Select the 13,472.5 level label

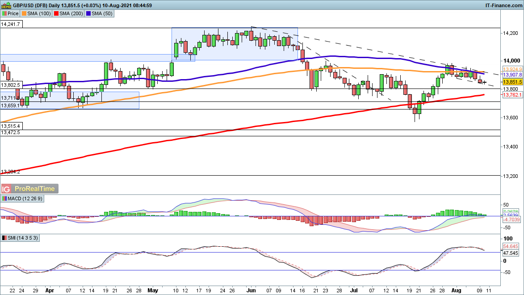[11, 133]
